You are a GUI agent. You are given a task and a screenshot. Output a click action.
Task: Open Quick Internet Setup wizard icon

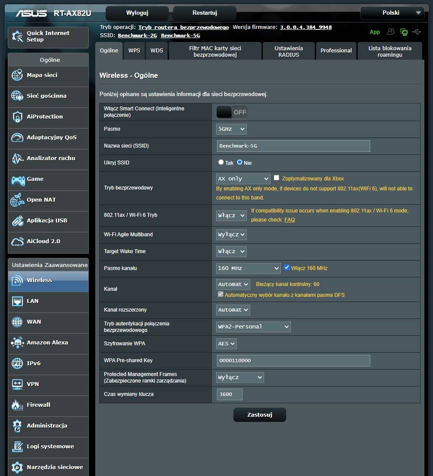(x=17, y=36)
